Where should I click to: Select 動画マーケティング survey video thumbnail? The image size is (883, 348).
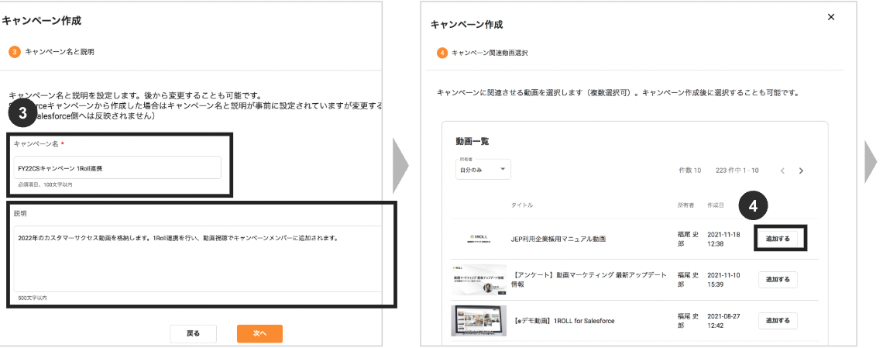[x=478, y=280]
